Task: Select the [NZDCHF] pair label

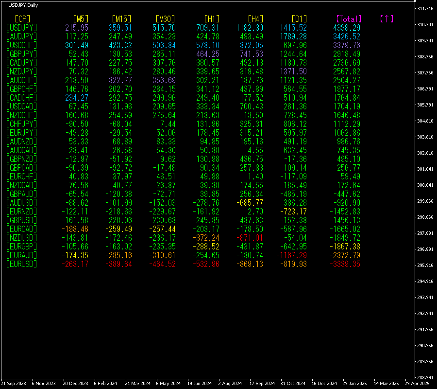Action: pos(21,115)
